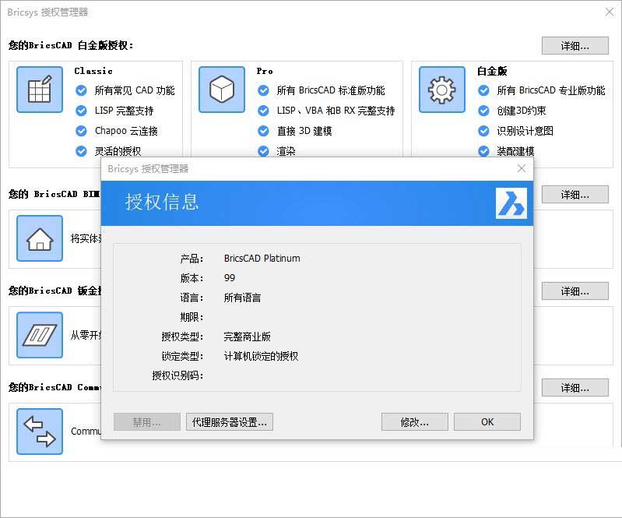Click the Pro edition 3D cube icon

[x=222, y=90]
